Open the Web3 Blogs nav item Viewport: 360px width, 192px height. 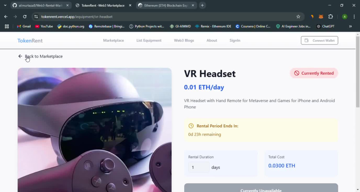click(x=184, y=41)
